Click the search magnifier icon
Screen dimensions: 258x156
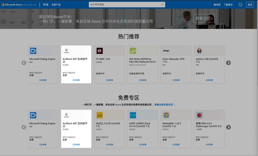(x=162, y=5)
